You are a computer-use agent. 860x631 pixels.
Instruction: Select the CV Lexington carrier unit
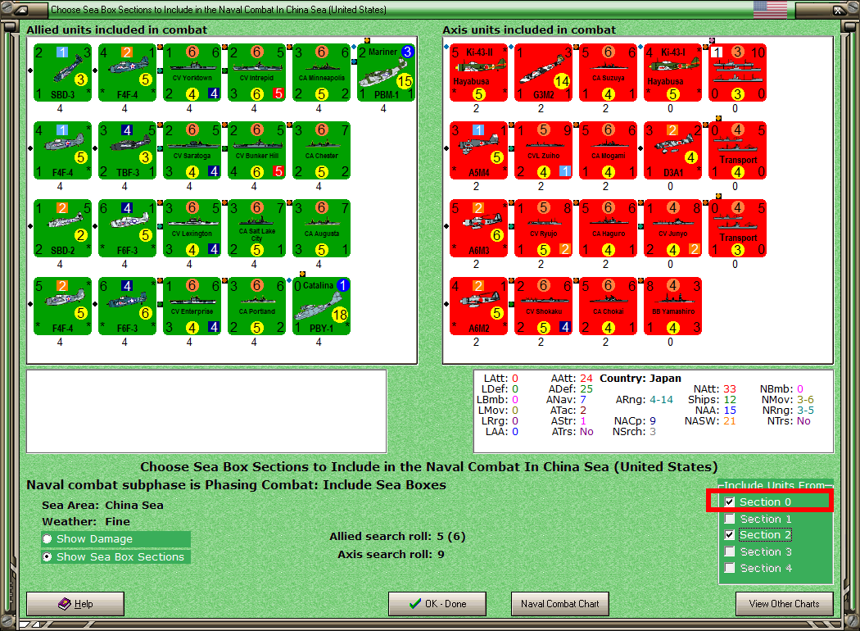click(192, 229)
